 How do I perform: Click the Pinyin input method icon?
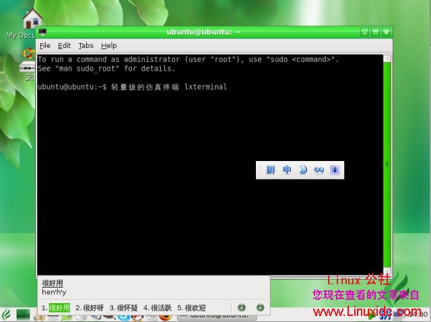(271, 170)
